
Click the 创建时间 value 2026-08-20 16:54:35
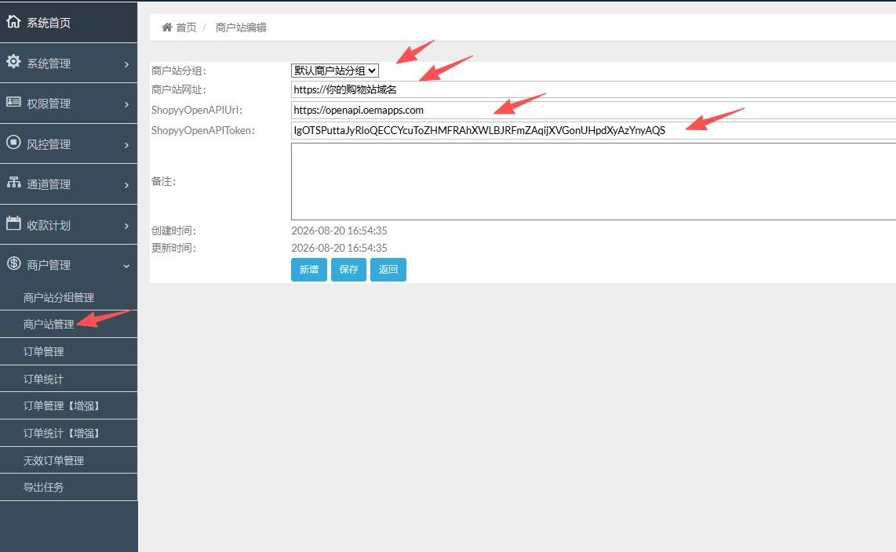[x=340, y=231]
